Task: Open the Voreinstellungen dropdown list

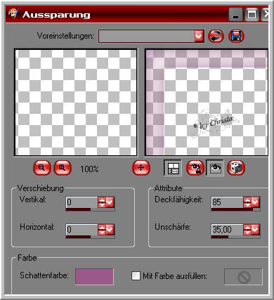Action: pyautogui.click(x=199, y=37)
